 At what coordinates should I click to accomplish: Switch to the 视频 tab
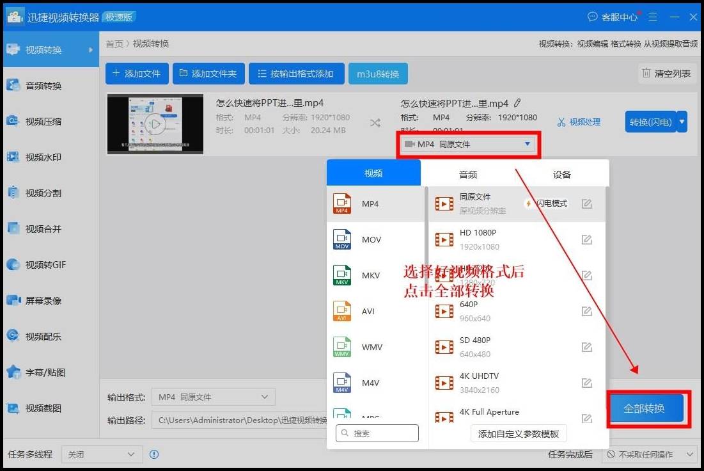click(x=373, y=173)
